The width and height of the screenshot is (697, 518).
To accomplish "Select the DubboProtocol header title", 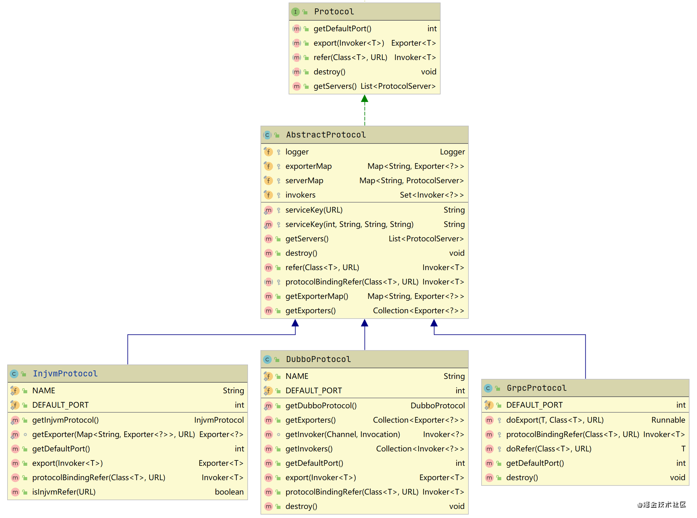I will pos(318,359).
